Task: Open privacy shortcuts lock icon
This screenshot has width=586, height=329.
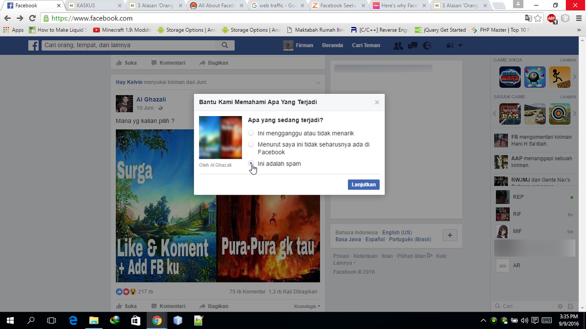Action: point(450,46)
